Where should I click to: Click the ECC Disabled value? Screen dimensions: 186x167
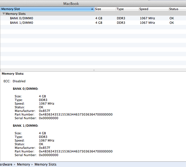19,81
